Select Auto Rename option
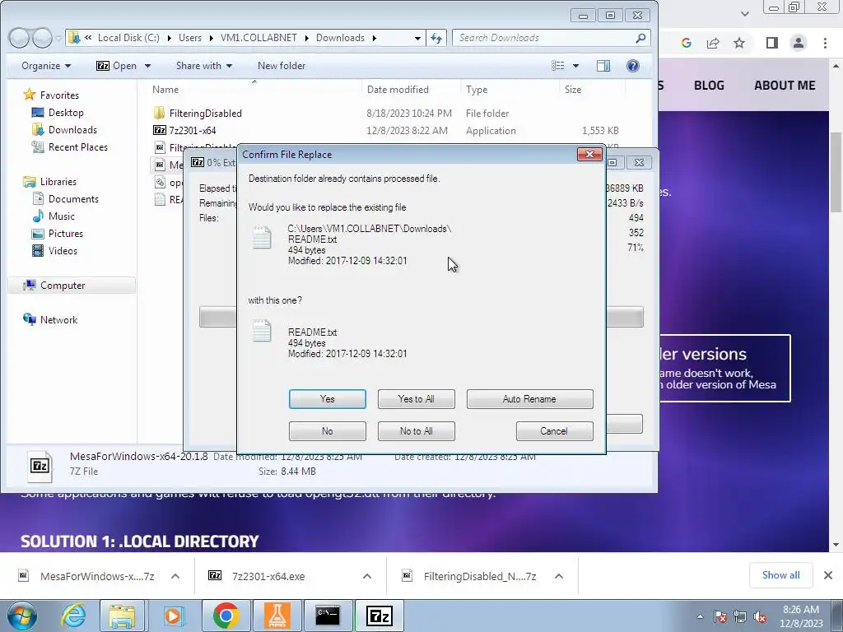This screenshot has width=843, height=632. pyautogui.click(x=529, y=399)
